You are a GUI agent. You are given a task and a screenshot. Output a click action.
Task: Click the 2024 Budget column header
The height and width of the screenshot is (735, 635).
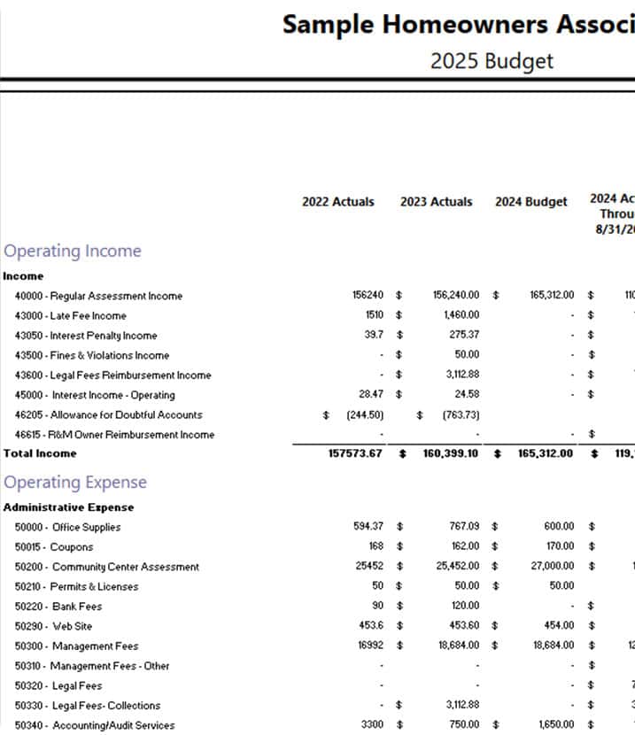(530, 202)
